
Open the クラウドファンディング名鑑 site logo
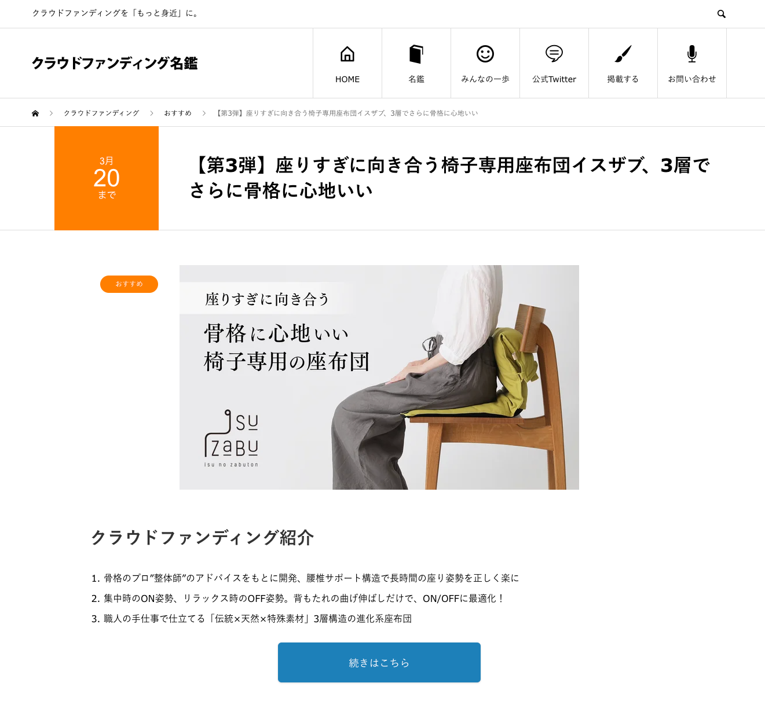coord(115,63)
